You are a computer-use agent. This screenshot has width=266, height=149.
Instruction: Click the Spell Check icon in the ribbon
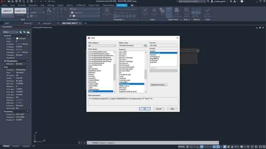click(x=169, y=12)
